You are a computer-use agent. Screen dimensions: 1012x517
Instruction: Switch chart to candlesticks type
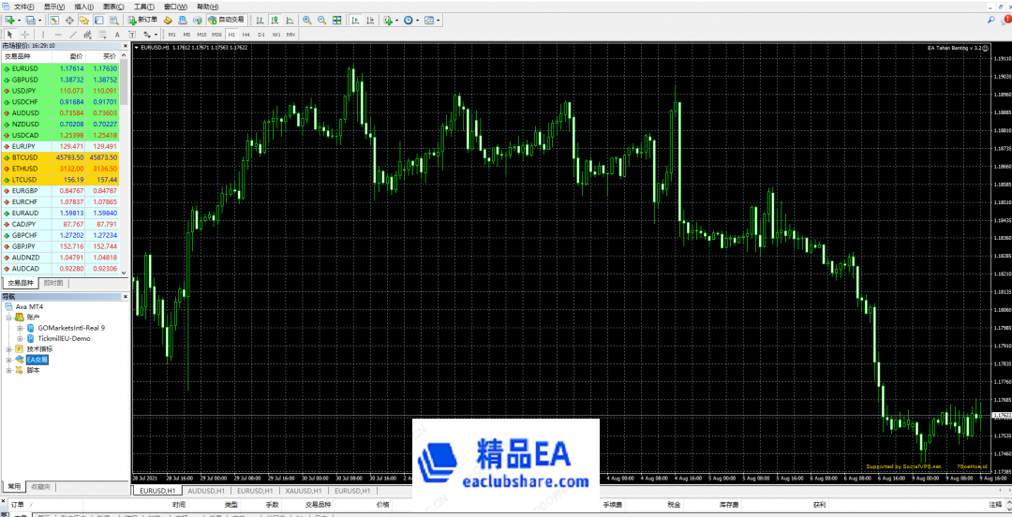275,20
